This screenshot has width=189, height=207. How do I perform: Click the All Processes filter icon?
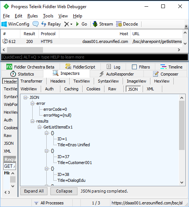(36, 203)
